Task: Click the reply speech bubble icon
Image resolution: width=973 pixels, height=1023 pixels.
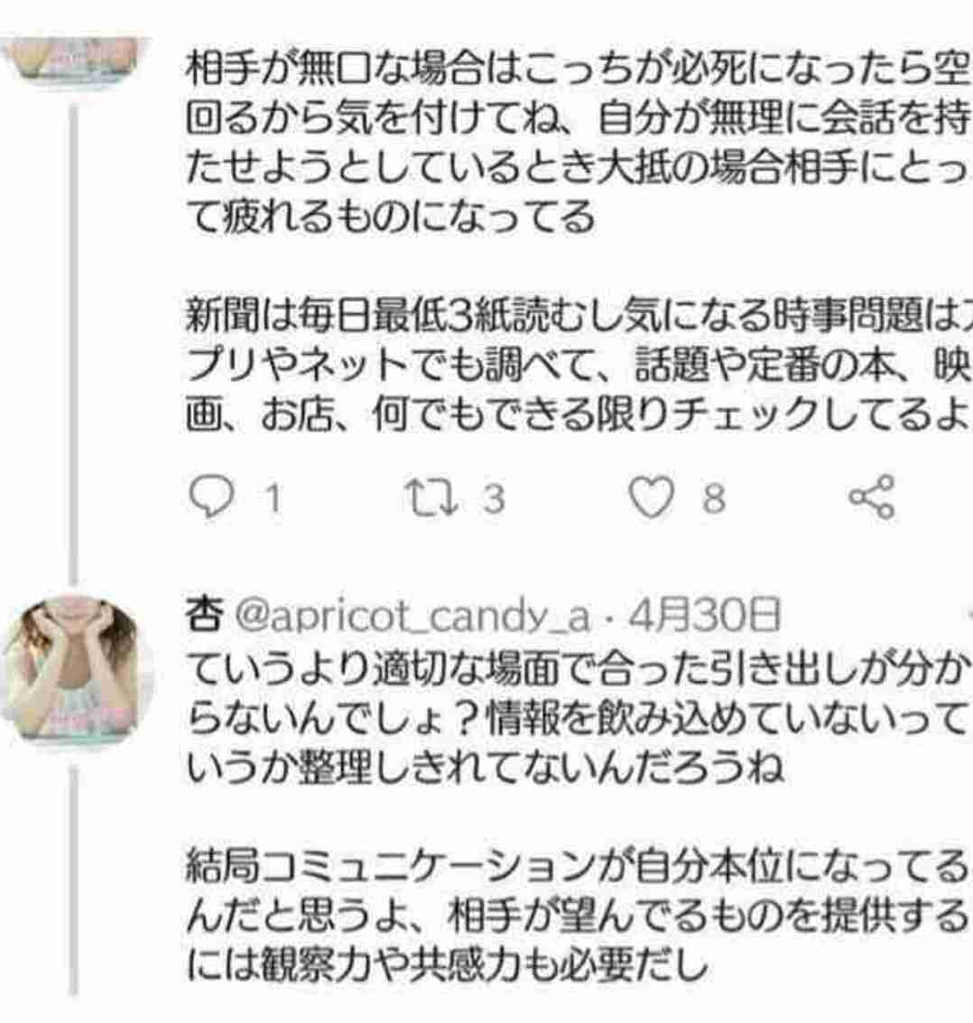Action: click(x=210, y=498)
